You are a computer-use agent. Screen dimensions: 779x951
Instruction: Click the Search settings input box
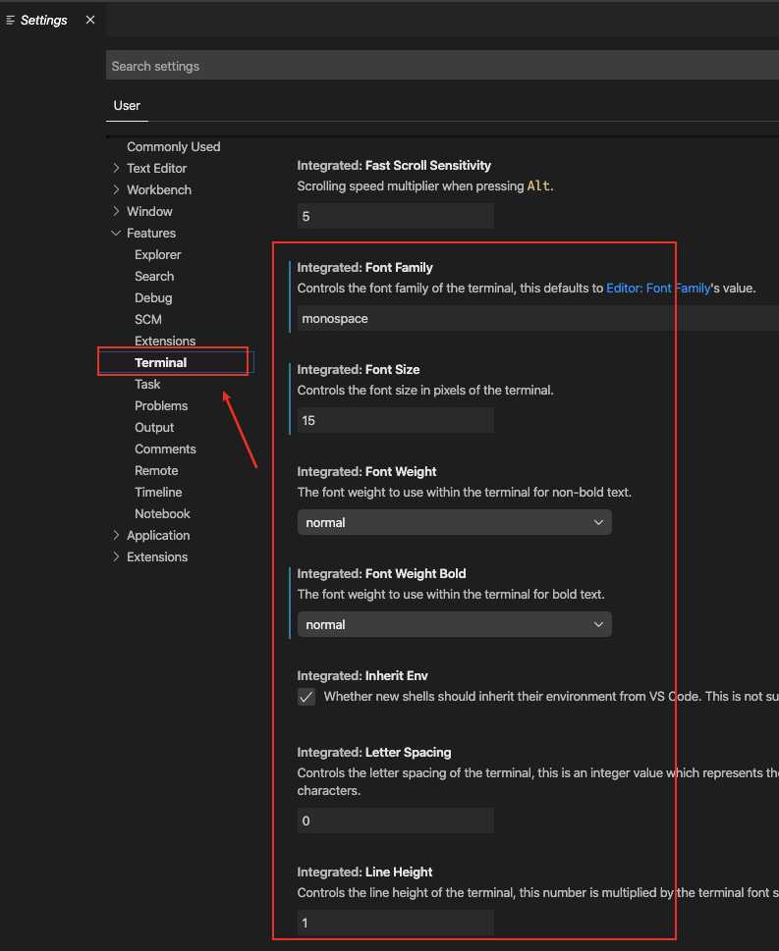(442, 66)
